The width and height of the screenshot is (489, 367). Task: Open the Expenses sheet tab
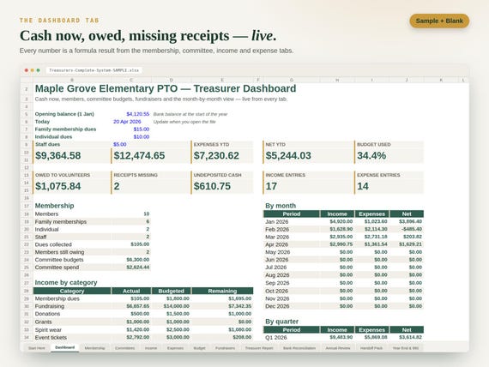[x=175, y=348]
